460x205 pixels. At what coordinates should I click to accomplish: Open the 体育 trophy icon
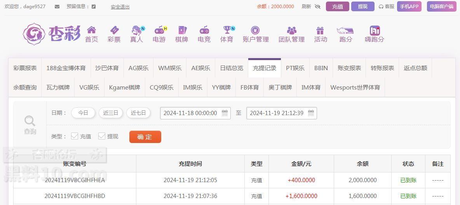[227, 30]
